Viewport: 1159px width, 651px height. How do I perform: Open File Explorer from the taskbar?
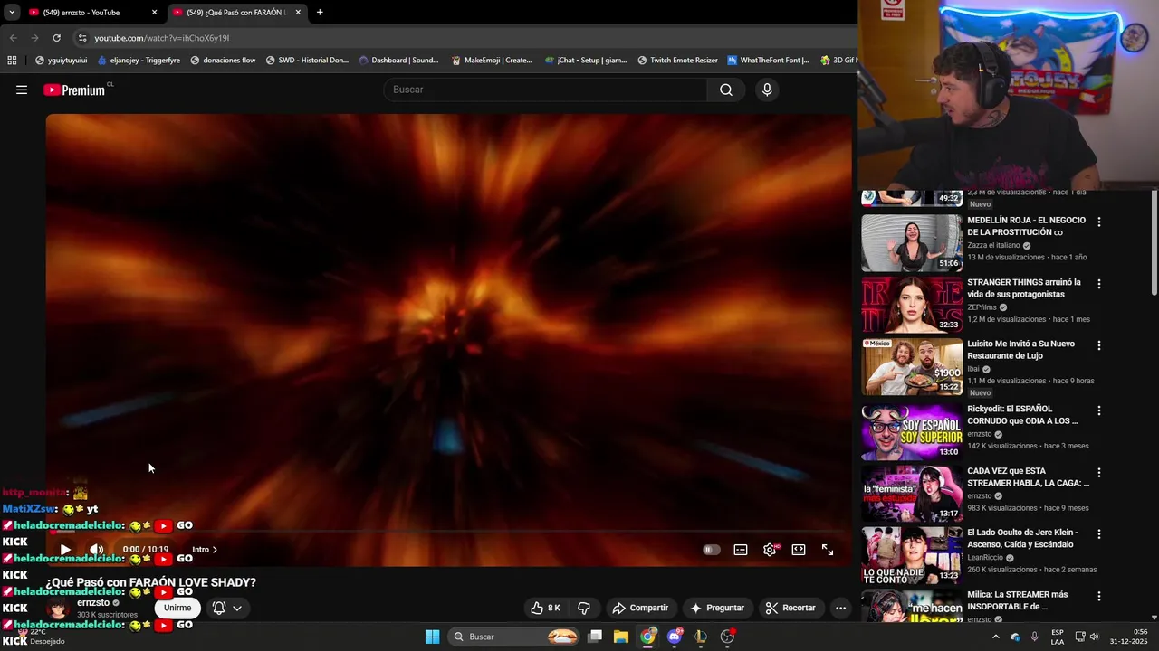[x=621, y=637]
